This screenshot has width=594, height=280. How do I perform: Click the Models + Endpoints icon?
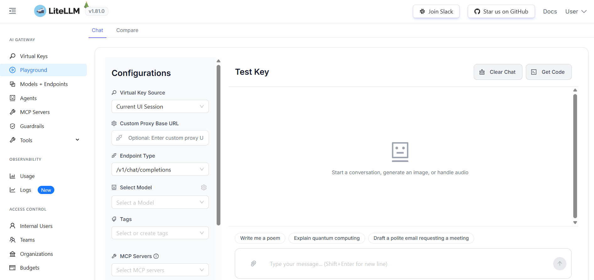(13, 84)
